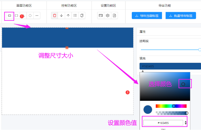Open the card layout settings icon
201x130 pixels.
coord(101,16)
